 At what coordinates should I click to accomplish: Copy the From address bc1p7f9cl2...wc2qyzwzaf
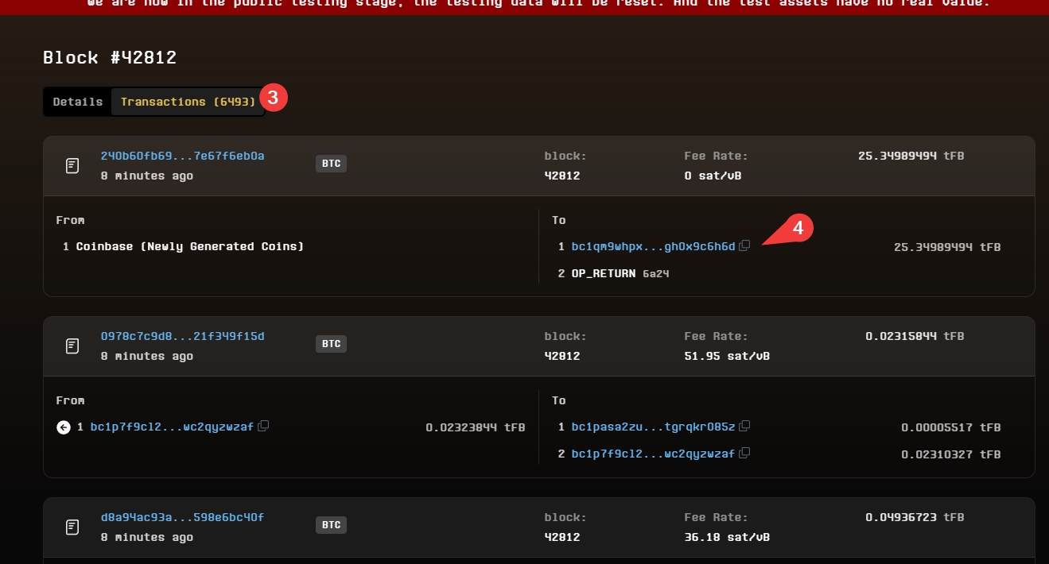[x=263, y=427]
